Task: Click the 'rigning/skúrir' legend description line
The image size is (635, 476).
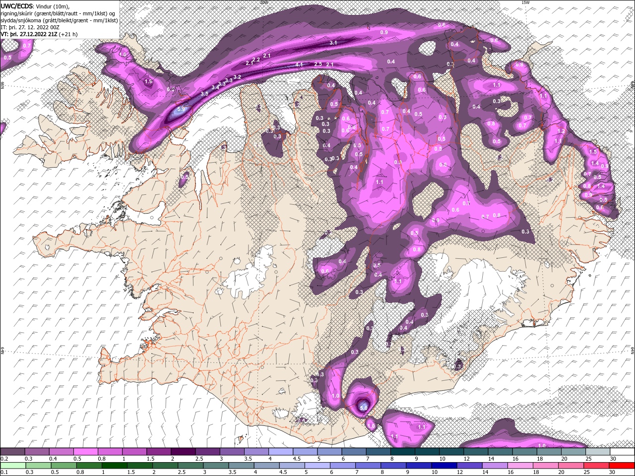Action: click(x=58, y=13)
